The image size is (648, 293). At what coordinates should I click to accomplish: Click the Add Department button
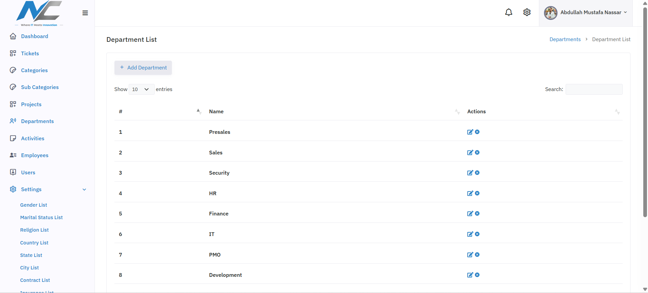143,68
